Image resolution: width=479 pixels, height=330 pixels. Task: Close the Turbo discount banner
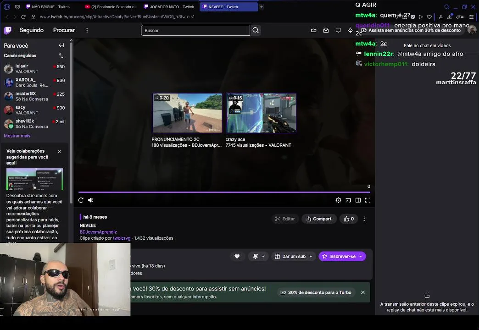pos(363,292)
